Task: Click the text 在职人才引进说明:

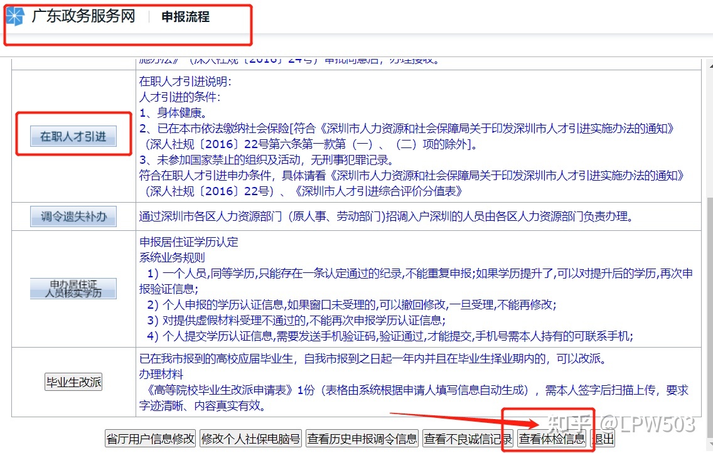Action: point(185,82)
